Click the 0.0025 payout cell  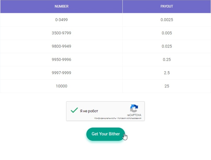coord(167,20)
